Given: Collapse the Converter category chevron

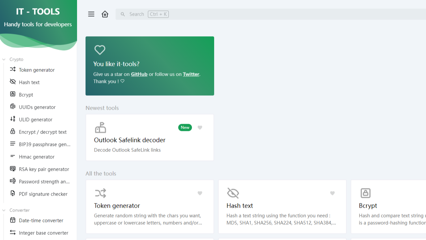Looking at the screenshot, I should point(4,210).
